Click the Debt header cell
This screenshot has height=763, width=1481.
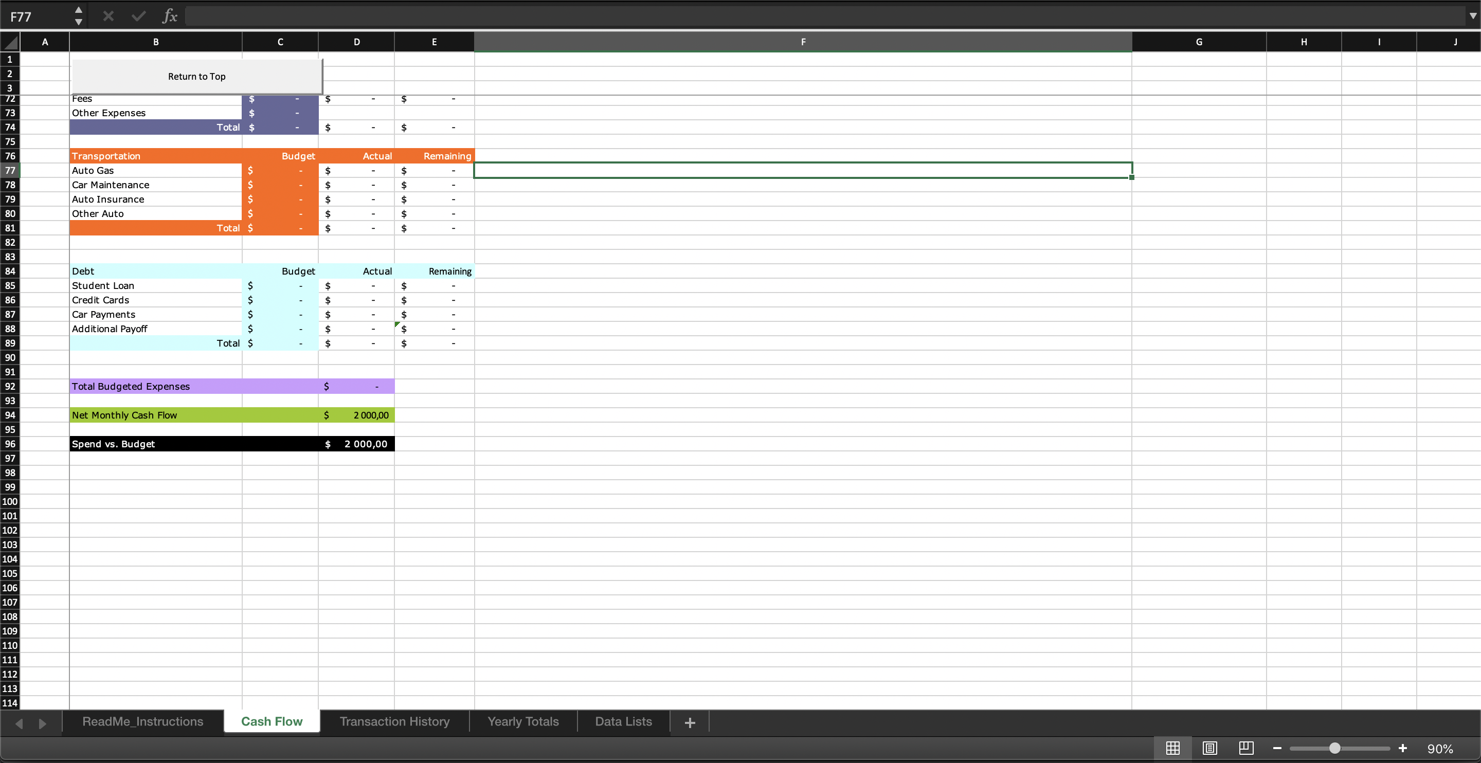(x=156, y=271)
